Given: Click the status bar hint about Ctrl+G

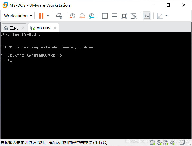Looking at the screenshot, I should coord(54,143).
